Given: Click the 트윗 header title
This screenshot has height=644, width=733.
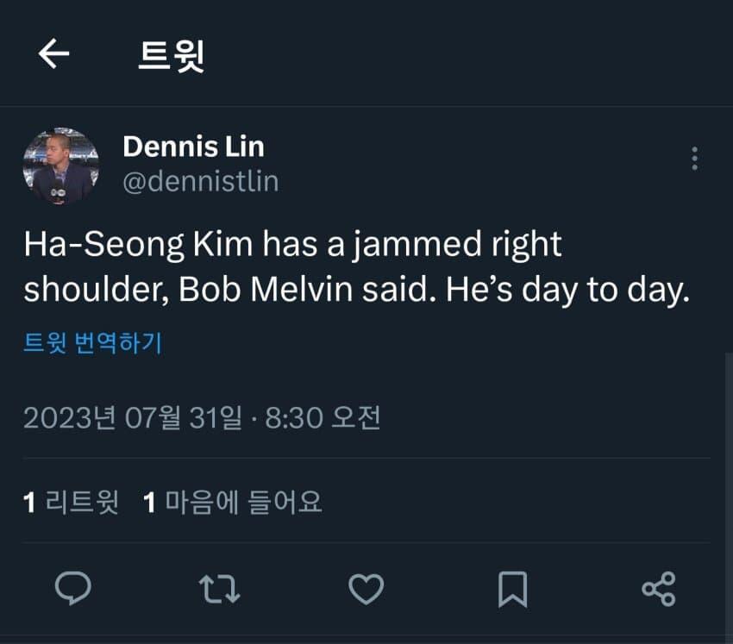Looking at the screenshot, I should tap(171, 55).
